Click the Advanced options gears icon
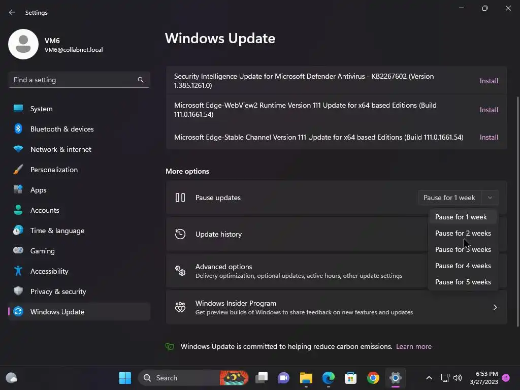The width and height of the screenshot is (520, 390). coord(180,271)
